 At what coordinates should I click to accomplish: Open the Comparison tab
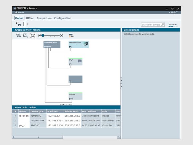pyautogui.click(x=44, y=18)
